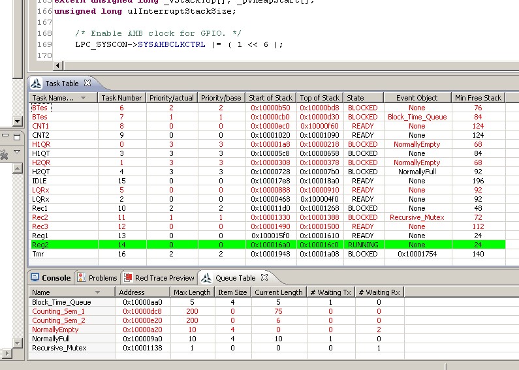Click the Problems tab icon
Image resolution: width=519 pixels, height=370 pixels.
82,277
